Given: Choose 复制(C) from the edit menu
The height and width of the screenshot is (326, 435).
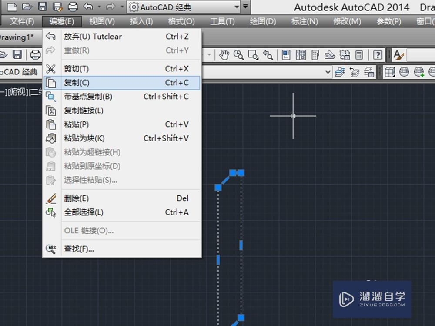Looking at the screenshot, I should click(x=122, y=83).
